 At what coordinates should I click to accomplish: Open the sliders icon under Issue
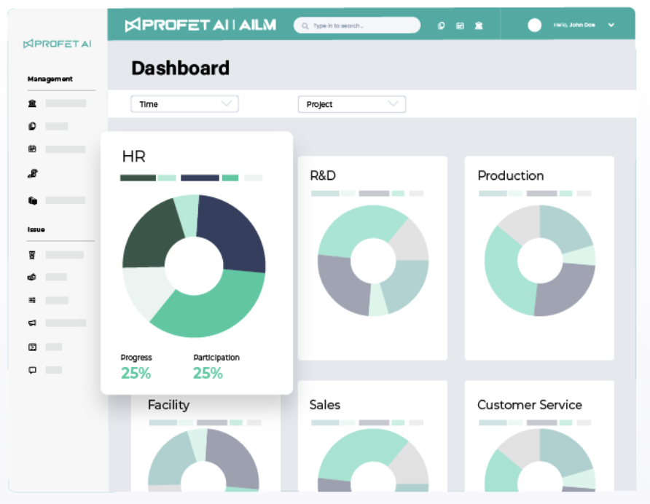click(32, 300)
